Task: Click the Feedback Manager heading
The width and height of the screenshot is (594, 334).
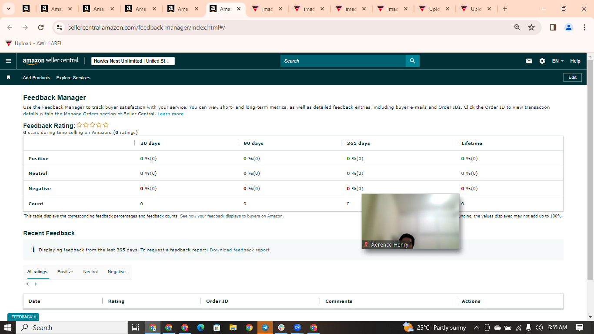Action: pyautogui.click(x=55, y=98)
